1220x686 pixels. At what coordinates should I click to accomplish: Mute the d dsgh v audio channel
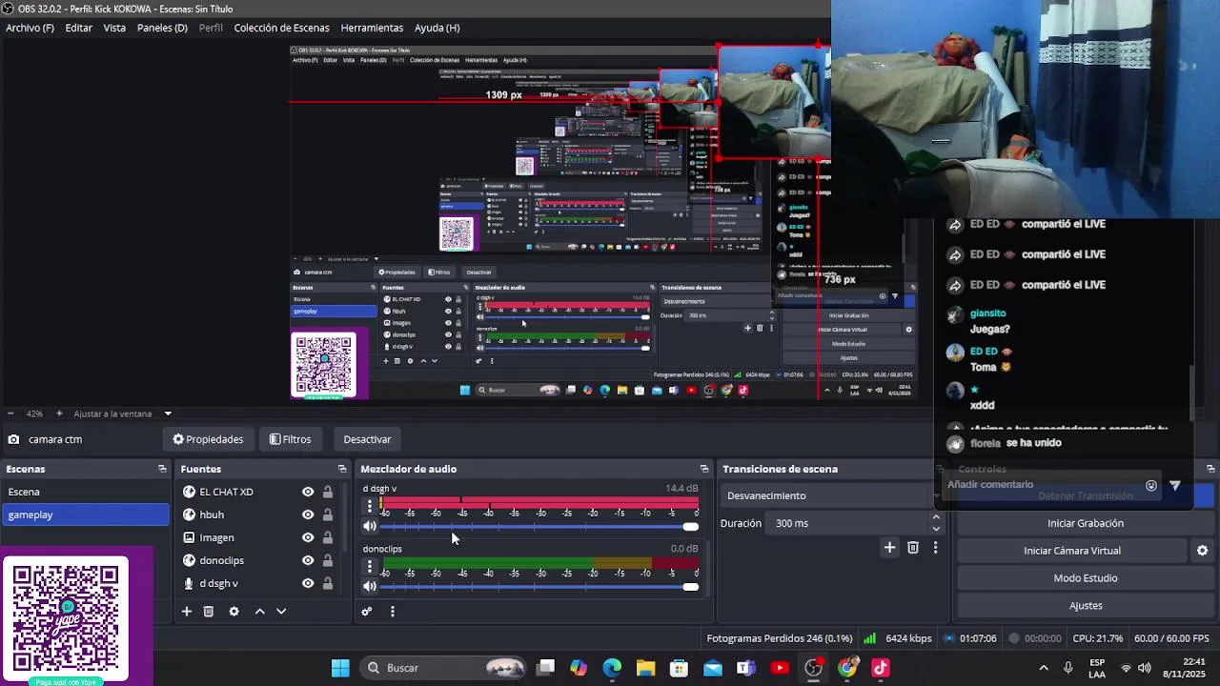(370, 526)
